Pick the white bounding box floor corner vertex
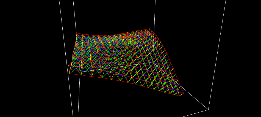Image resolution: width=261 pixels, height=117 pixels. coord(208,110)
